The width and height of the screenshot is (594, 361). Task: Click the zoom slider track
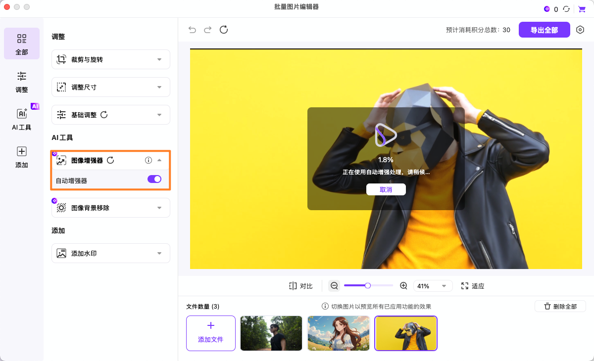pos(381,285)
